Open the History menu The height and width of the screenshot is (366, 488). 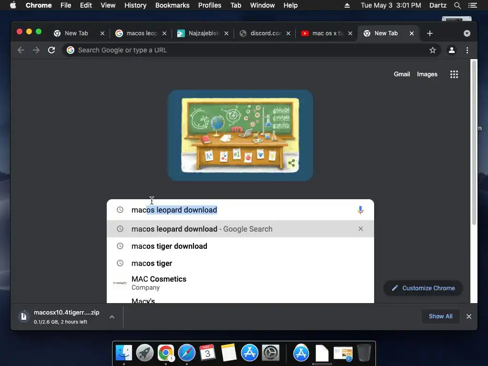[135, 5]
